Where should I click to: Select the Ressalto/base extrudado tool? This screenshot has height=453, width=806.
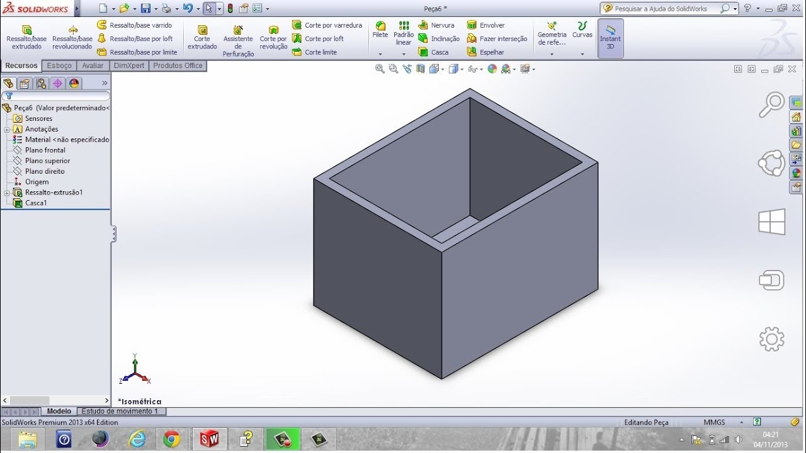point(26,38)
